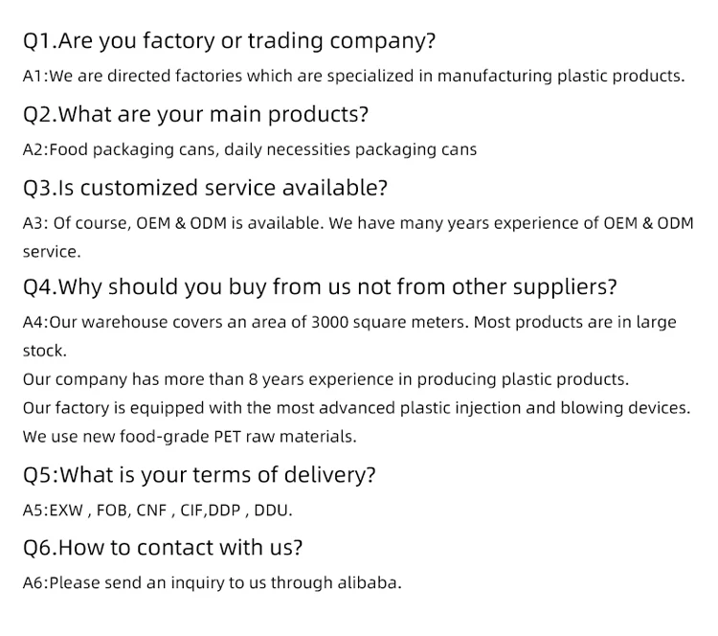The height and width of the screenshot is (636, 718).
Task: Click the term "DDU" in answer A5
Action: [x=271, y=511]
